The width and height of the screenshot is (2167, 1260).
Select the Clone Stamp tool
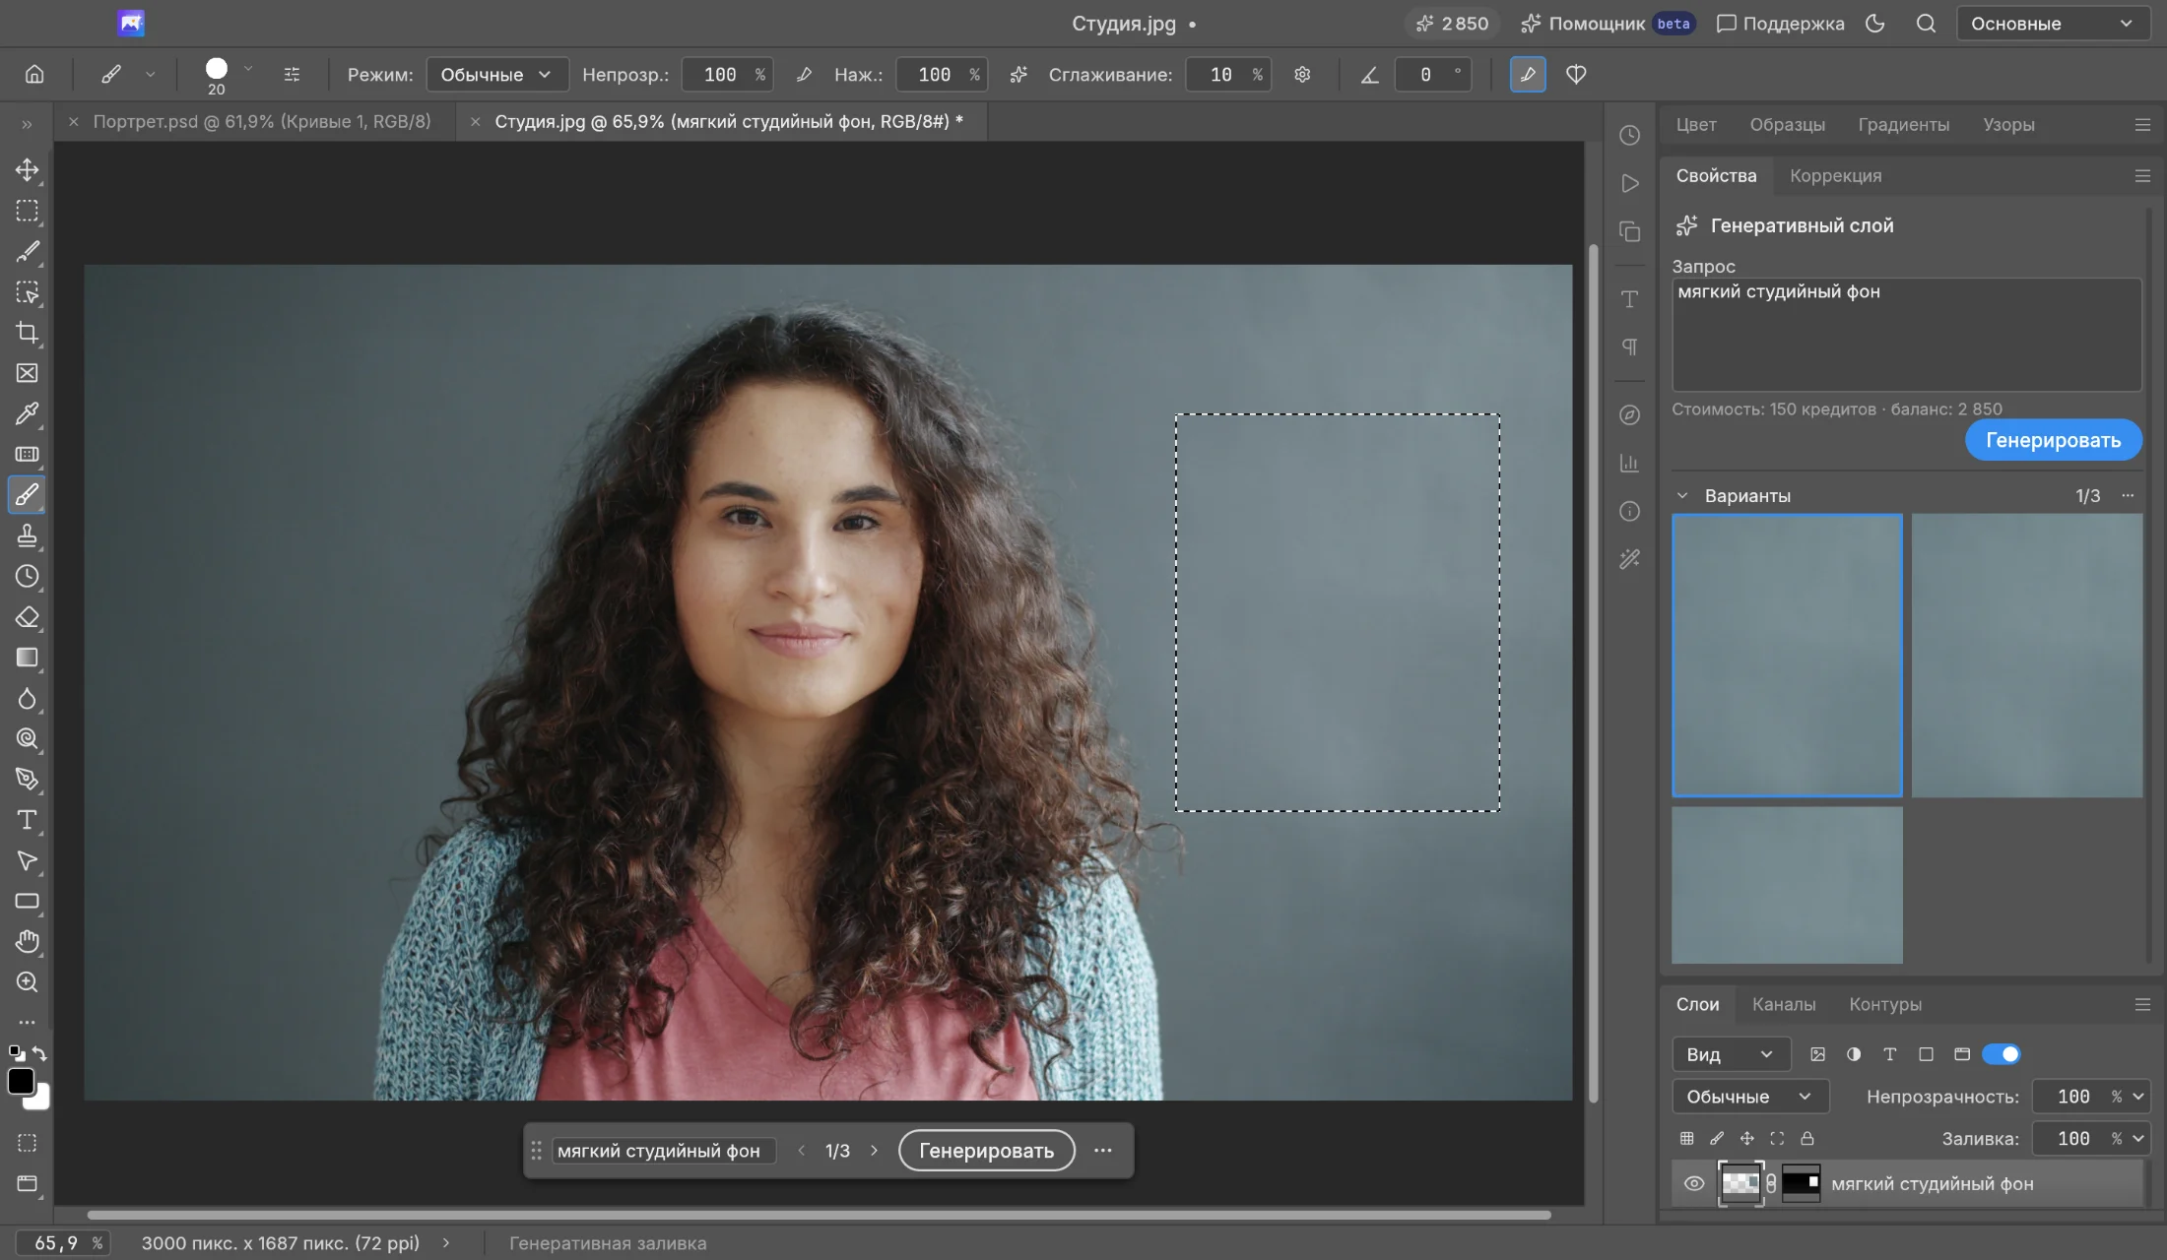[x=27, y=535]
